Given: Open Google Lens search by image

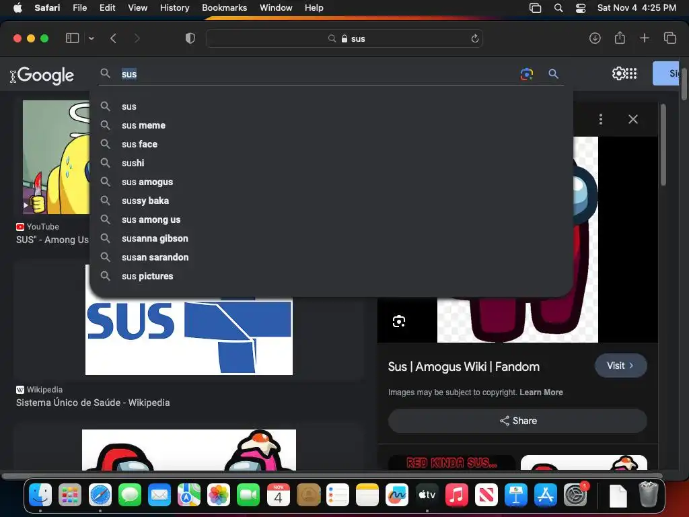Looking at the screenshot, I should [x=526, y=74].
